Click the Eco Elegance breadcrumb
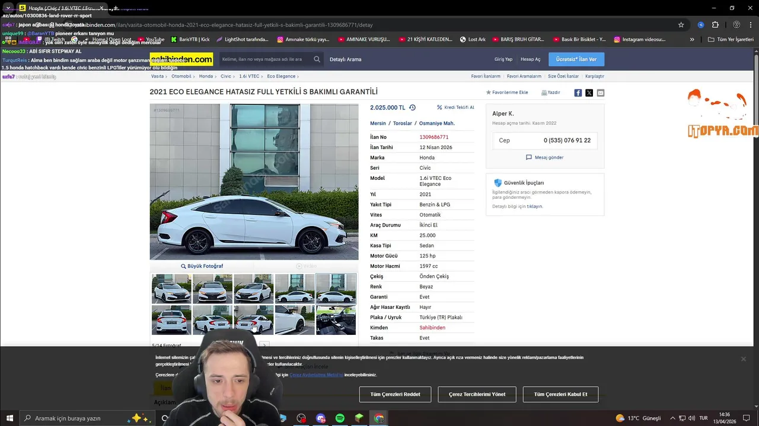Viewport: 759px width, 426px height. [281, 76]
